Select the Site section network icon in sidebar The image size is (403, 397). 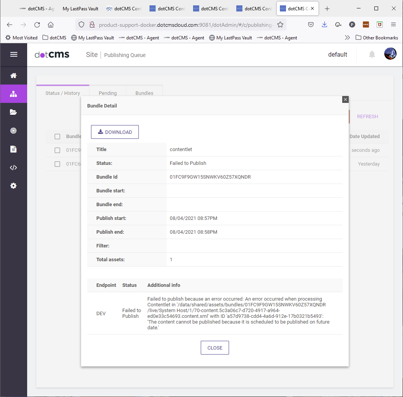(14, 94)
